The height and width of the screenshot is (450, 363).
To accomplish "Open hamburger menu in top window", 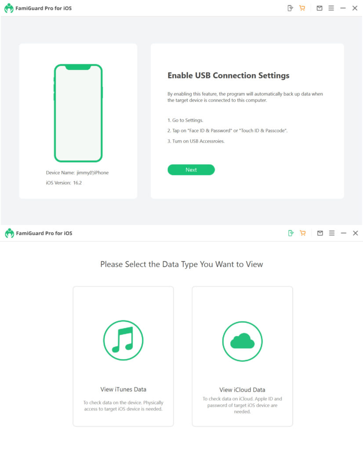I will [x=331, y=8].
